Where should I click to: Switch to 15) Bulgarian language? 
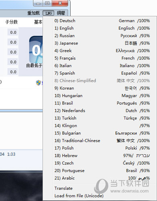(x=100, y=133)
